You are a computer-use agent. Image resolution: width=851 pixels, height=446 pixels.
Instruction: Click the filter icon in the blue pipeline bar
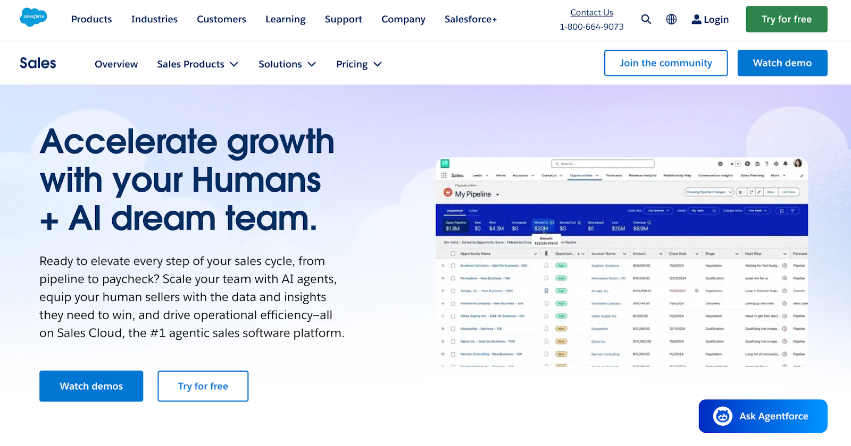point(792,211)
